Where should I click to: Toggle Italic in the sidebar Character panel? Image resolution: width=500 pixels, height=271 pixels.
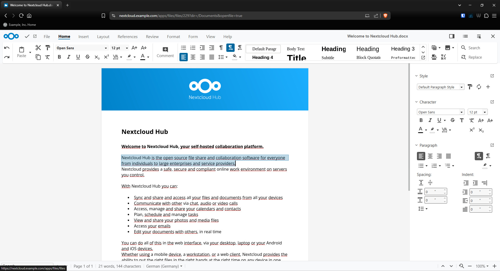point(430,120)
